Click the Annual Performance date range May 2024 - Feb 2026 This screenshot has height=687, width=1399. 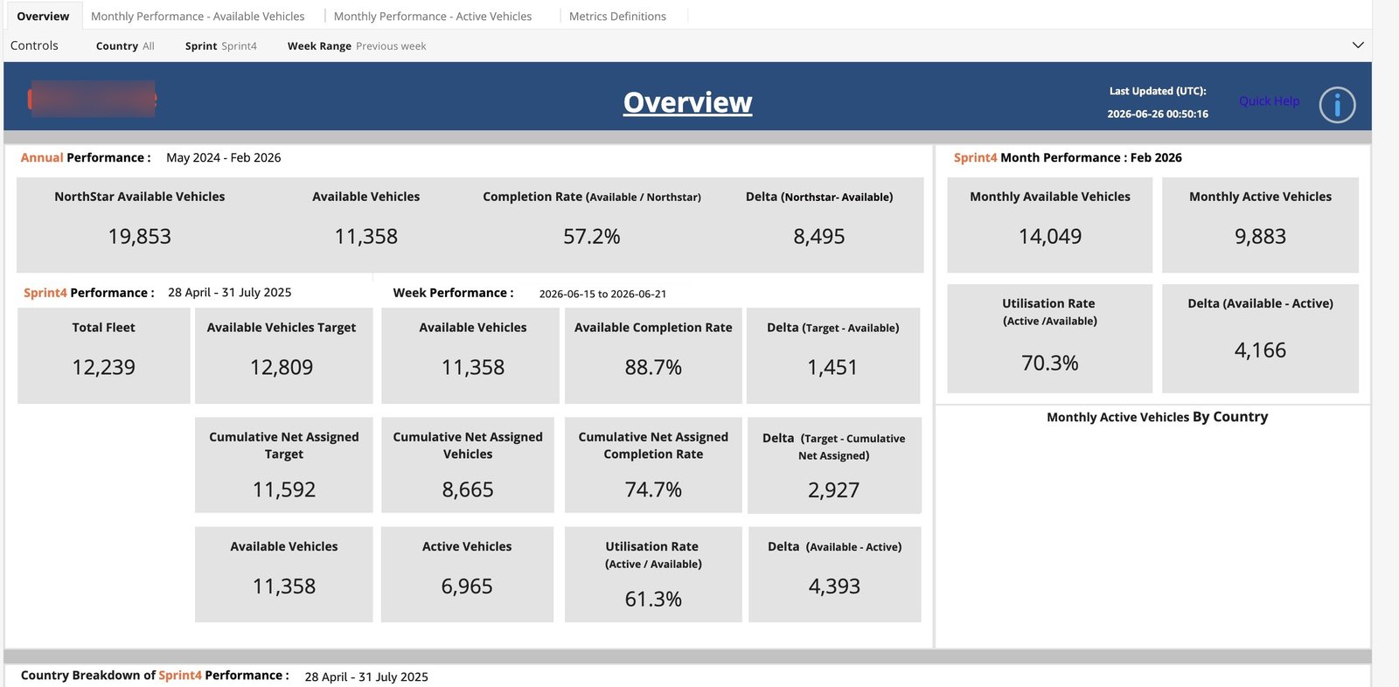[224, 157]
